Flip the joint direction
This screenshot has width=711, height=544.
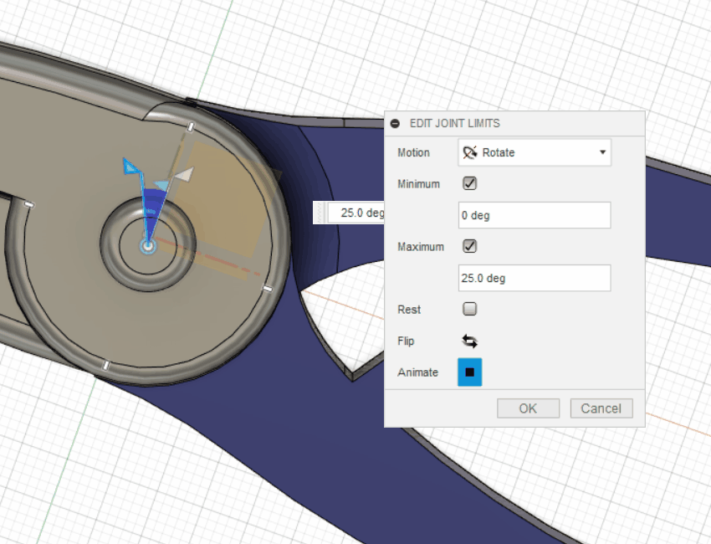point(469,341)
